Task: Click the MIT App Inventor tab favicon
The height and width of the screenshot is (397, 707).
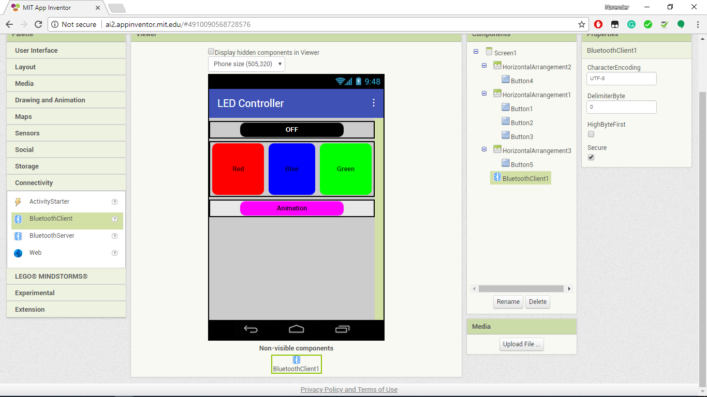Action: click(x=16, y=8)
